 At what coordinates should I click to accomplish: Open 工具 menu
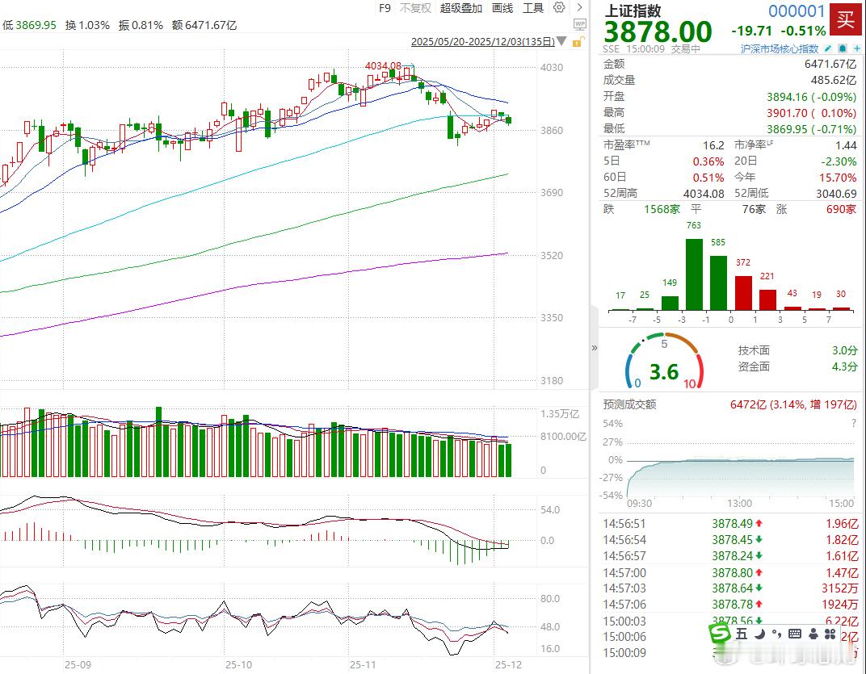[533, 8]
